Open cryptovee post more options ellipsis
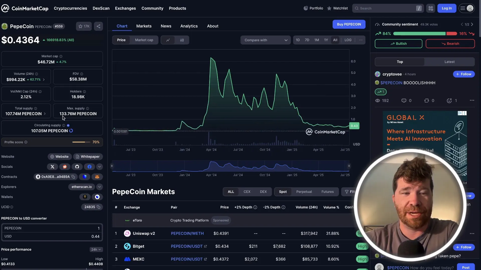481x270 pixels. 472,100
